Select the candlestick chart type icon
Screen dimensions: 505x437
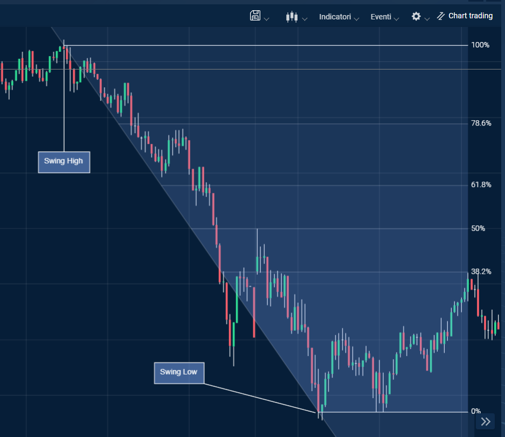tap(292, 16)
